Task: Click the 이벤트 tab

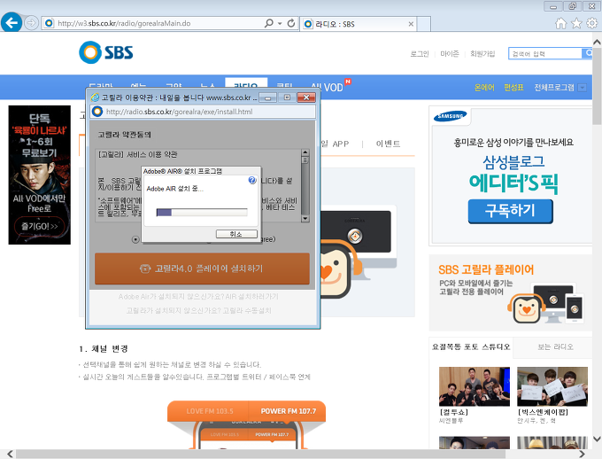Action: pos(388,144)
